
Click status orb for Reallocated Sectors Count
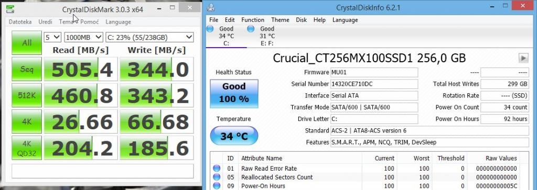(217, 177)
